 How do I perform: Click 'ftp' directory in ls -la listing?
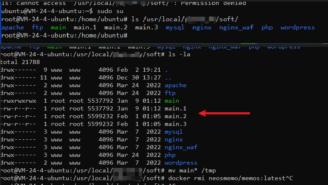[170, 93]
